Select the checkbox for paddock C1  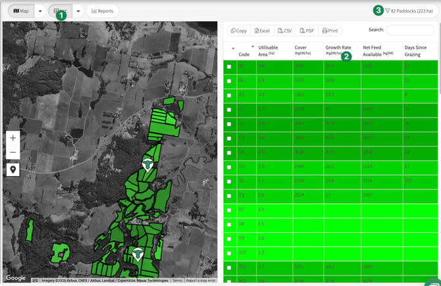pyautogui.click(x=229, y=110)
